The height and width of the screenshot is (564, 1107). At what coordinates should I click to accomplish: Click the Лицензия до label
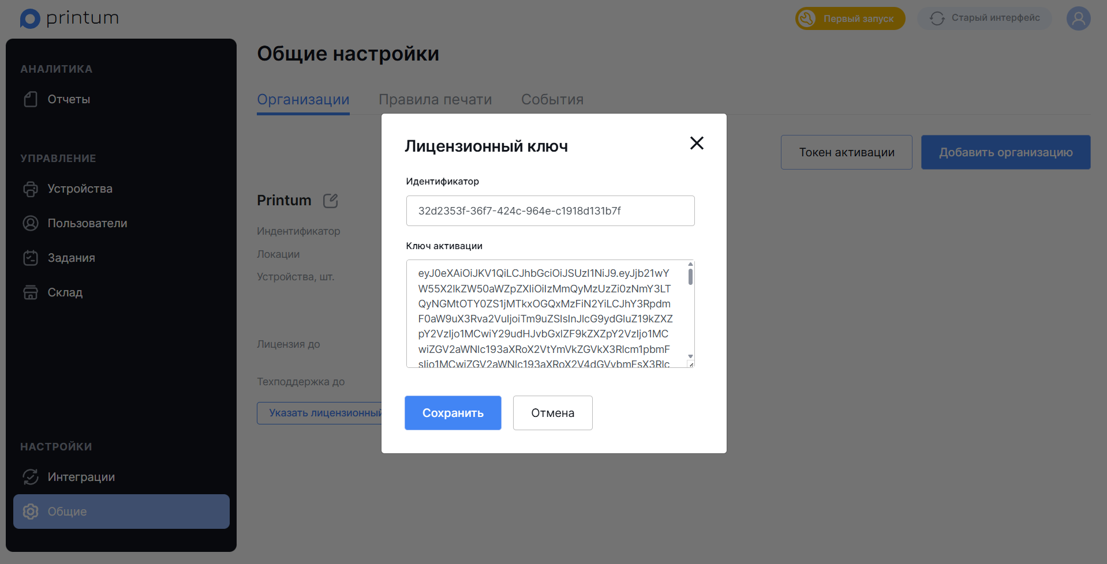click(x=289, y=344)
